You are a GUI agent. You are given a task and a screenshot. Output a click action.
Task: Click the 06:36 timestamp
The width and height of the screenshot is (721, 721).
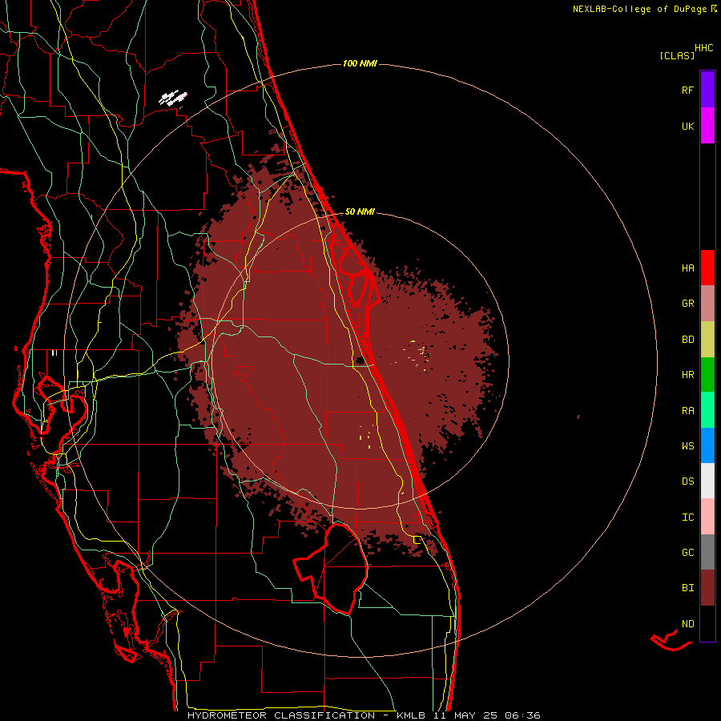pos(522,715)
